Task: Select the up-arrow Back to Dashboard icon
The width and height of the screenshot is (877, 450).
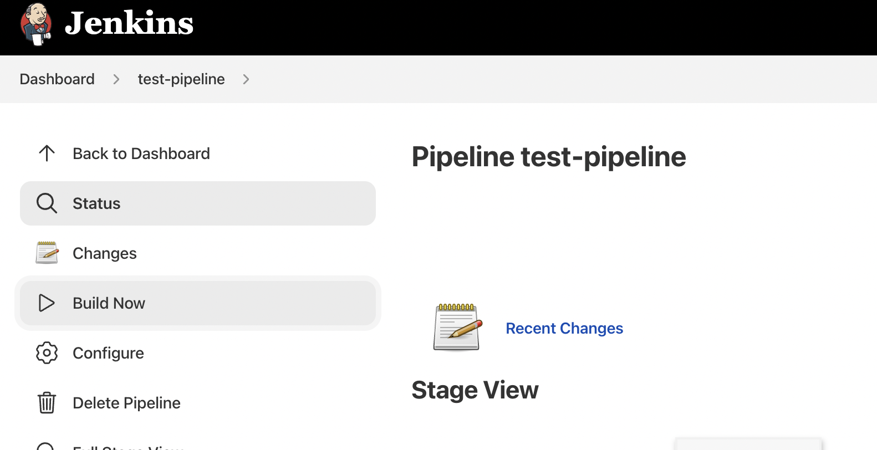Action: (47, 154)
